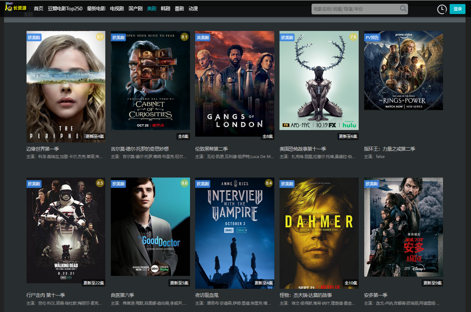Click the 长资源 site logo
The image size is (471, 312).
click(16, 8)
